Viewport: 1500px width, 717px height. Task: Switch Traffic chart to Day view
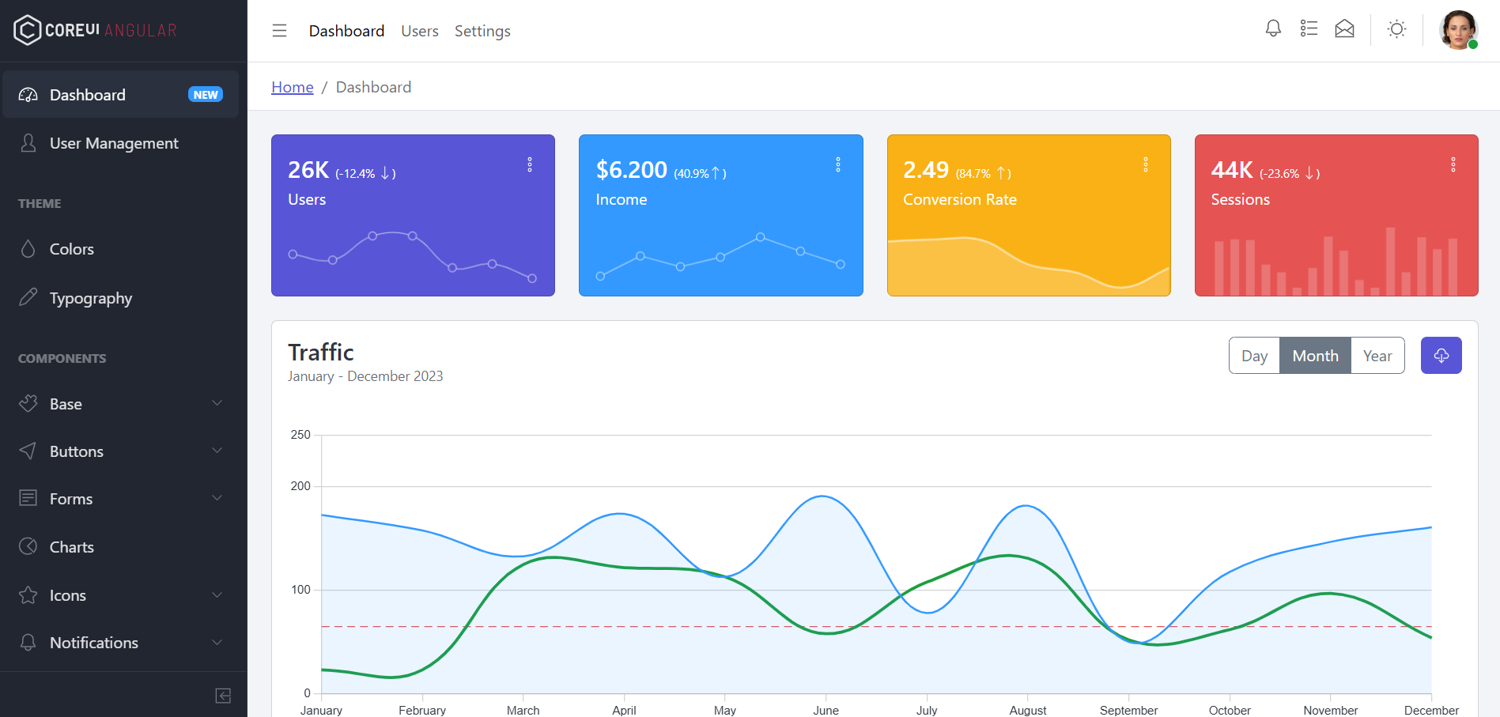pos(1254,355)
